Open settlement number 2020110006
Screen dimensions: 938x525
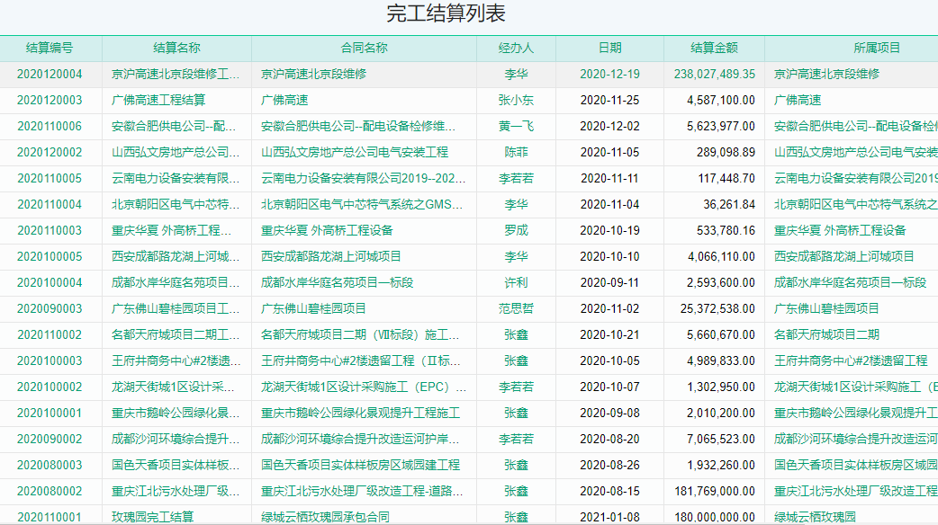50,127
